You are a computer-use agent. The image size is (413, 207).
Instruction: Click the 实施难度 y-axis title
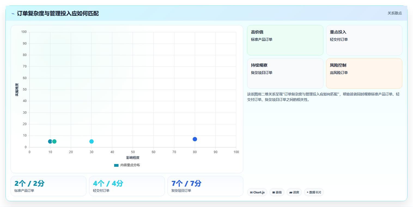point(17,90)
